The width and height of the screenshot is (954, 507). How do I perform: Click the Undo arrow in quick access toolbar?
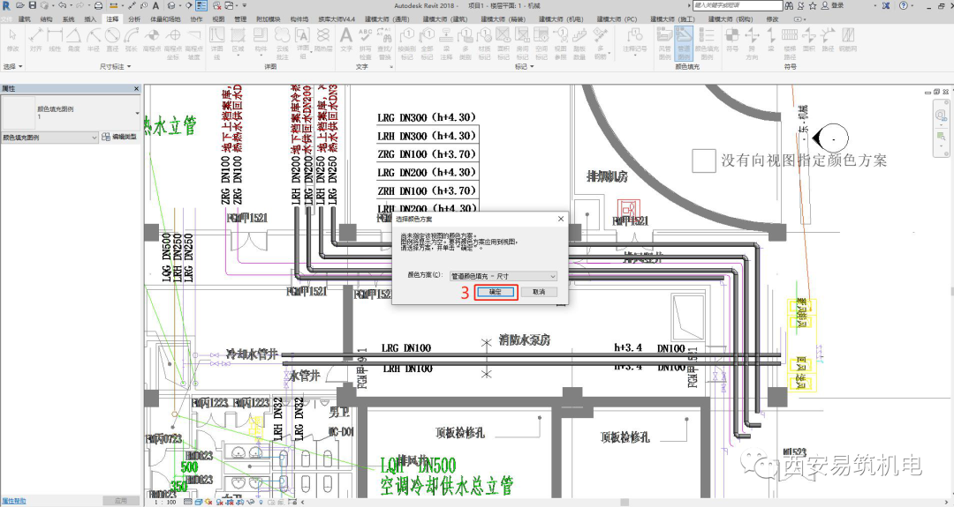click(x=62, y=5)
